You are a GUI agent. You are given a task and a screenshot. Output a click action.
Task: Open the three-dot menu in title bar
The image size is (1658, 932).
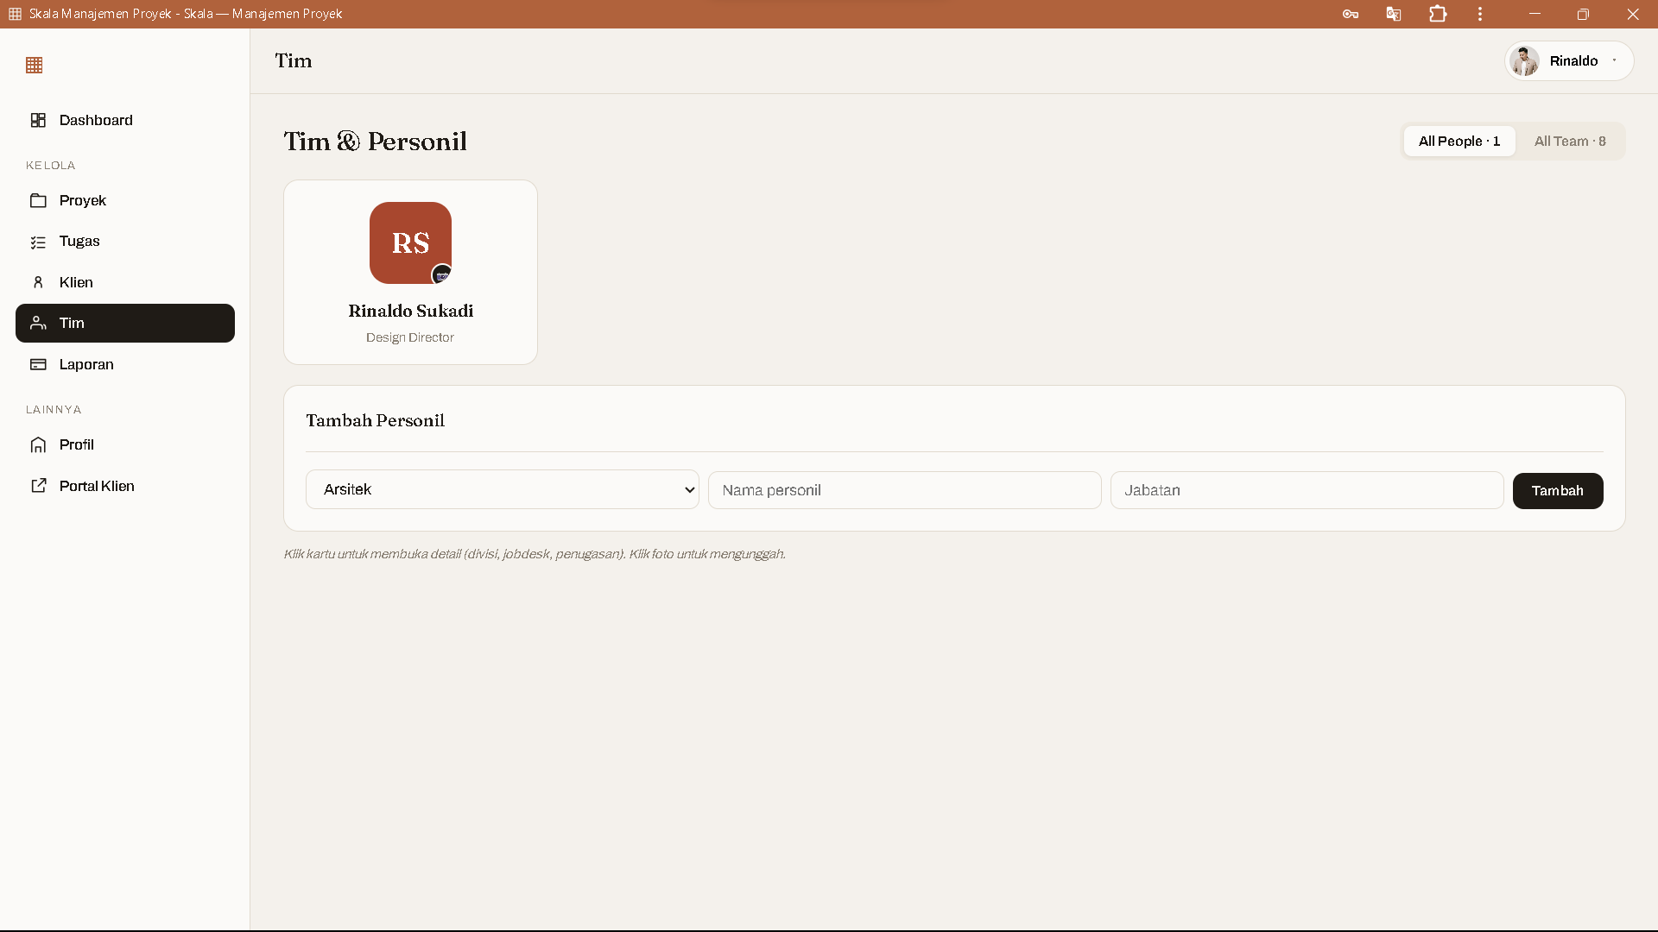click(x=1480, y=14)
